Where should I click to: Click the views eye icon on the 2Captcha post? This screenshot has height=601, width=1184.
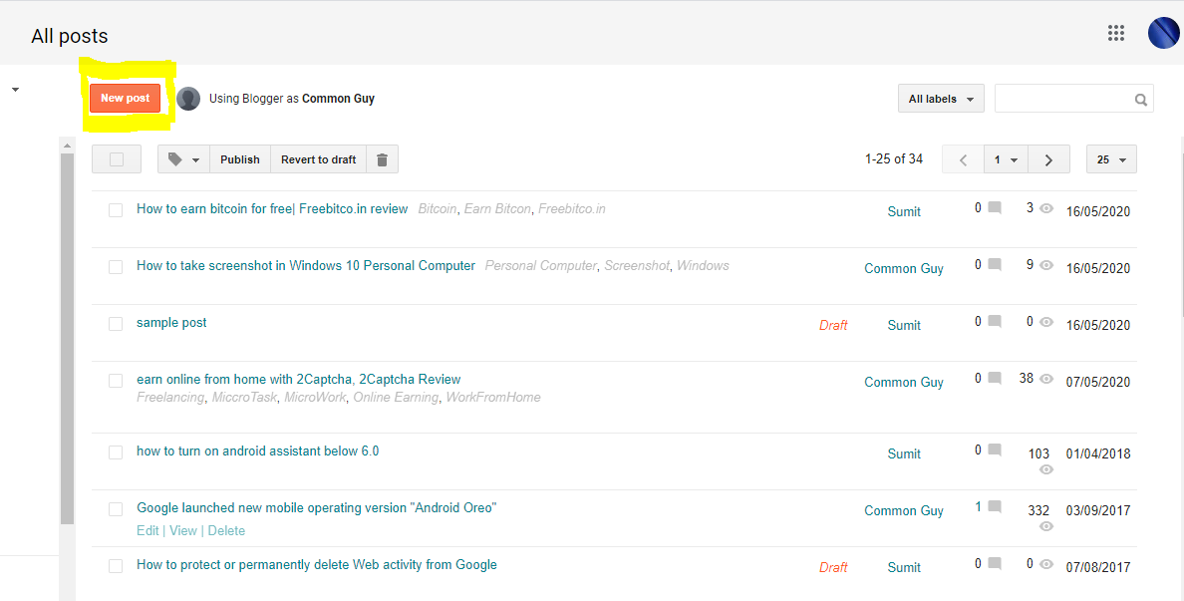point(1045,380)
